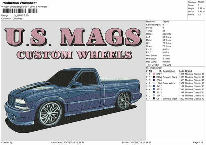Click the min stitch value '0.1 mm'
This screenshot has width=206, height=145.
point(166,58)
